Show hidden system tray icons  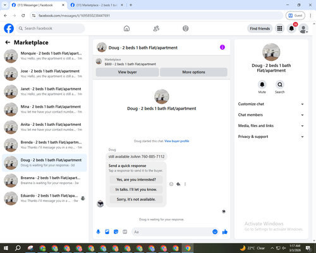coord(272,248)
